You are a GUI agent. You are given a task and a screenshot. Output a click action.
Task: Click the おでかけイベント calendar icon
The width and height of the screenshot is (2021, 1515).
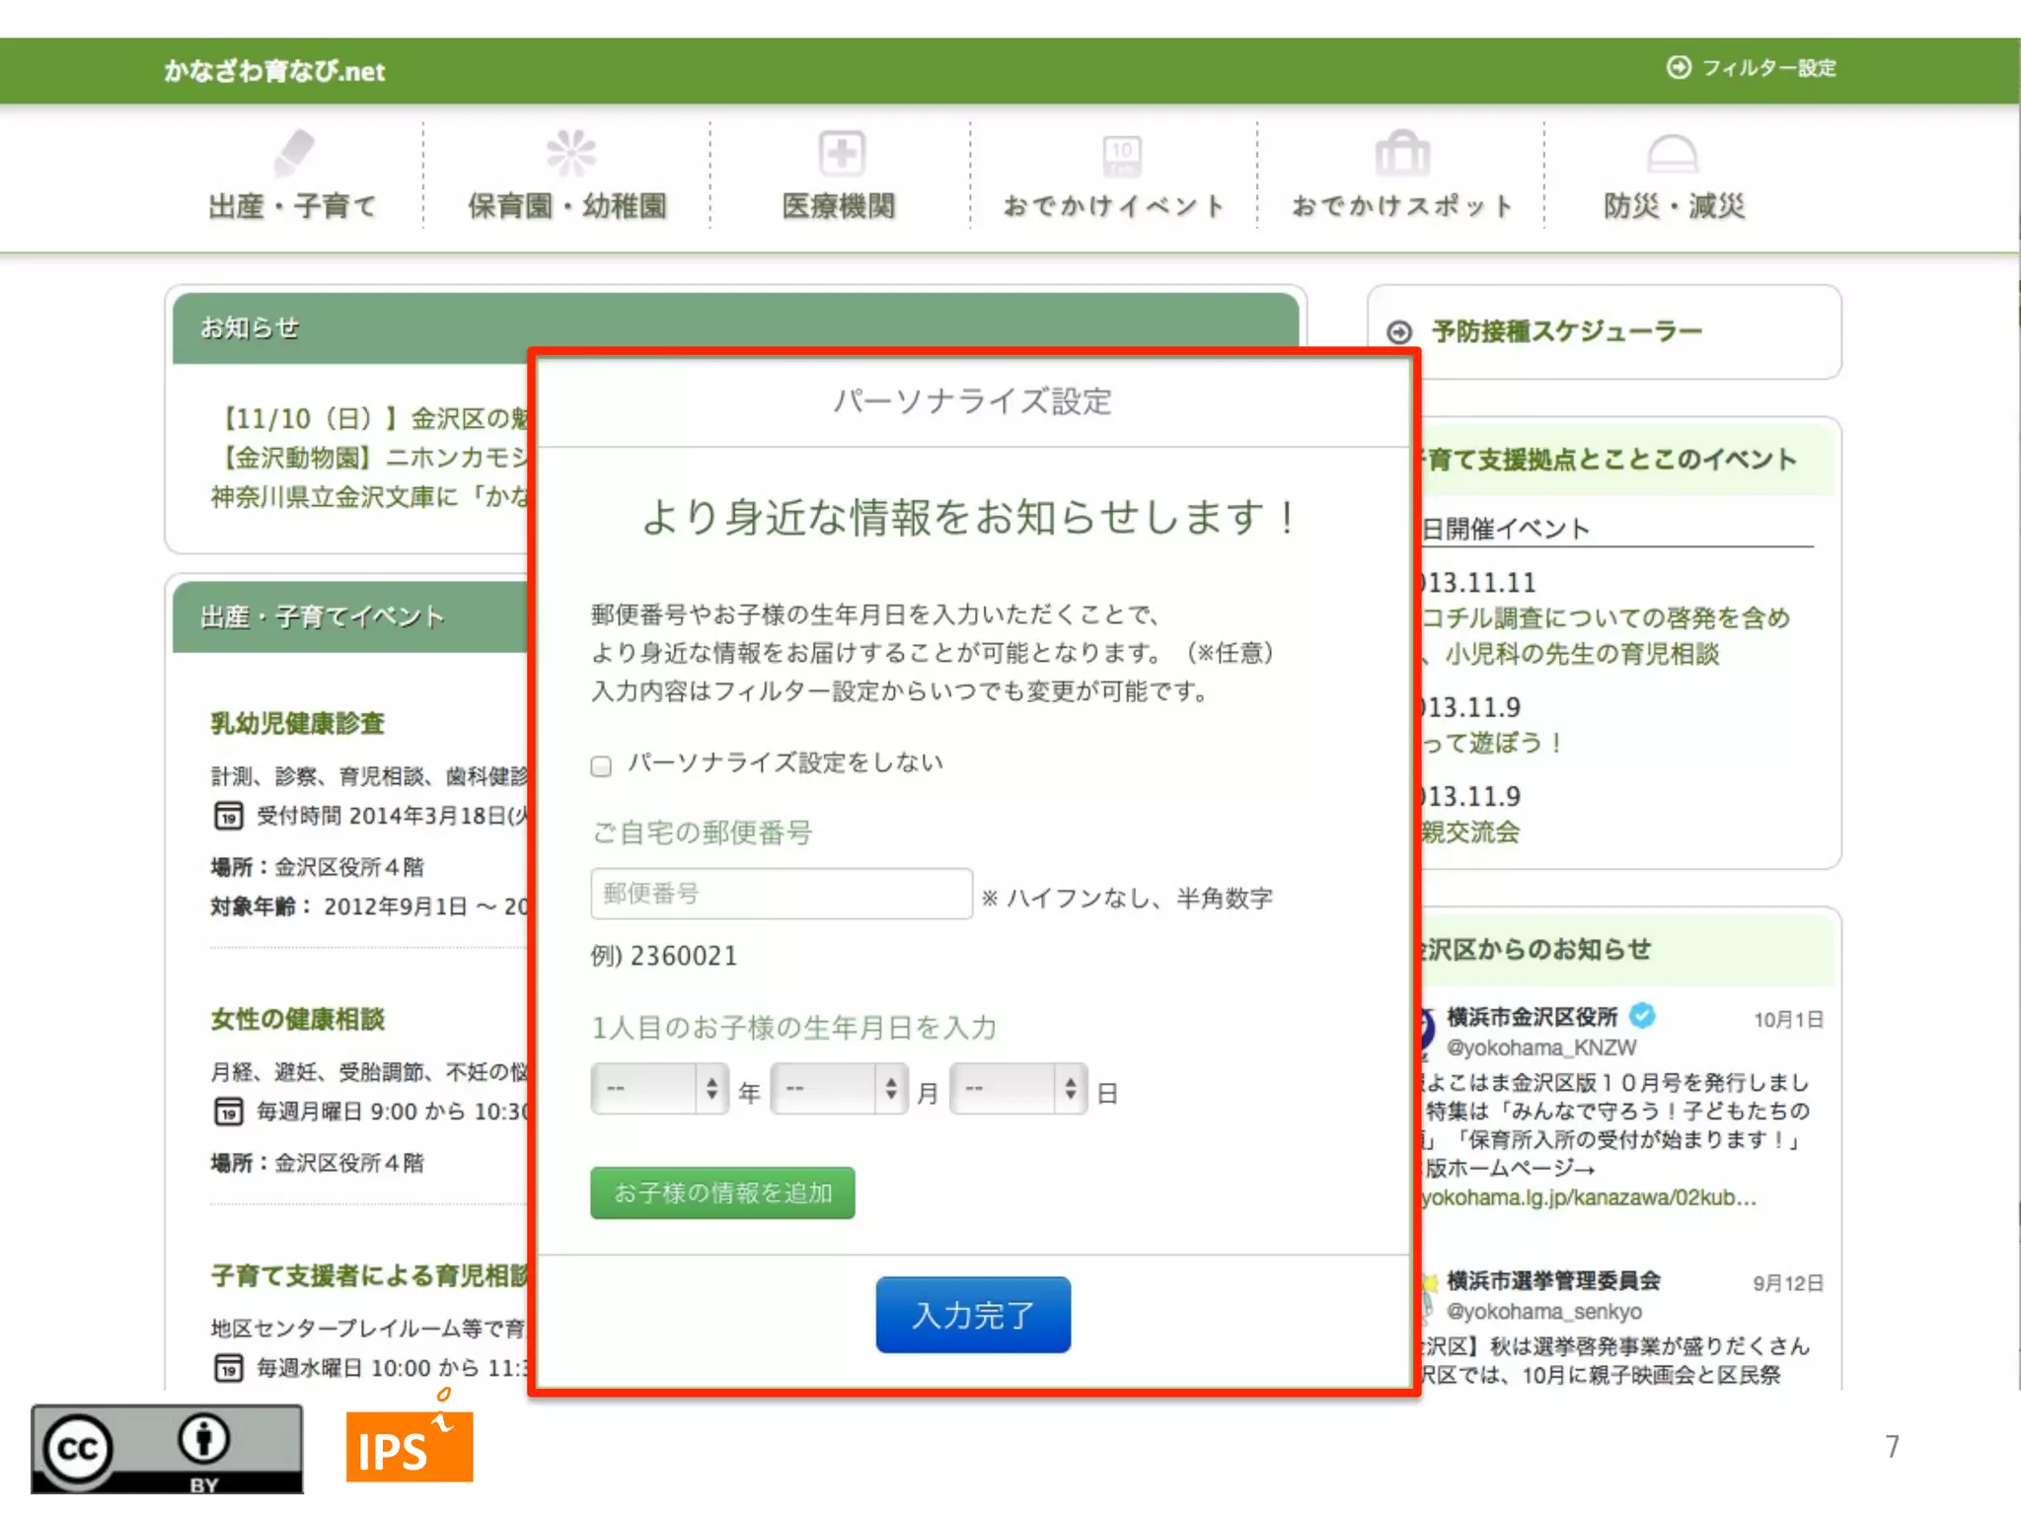pos(1121,155)
